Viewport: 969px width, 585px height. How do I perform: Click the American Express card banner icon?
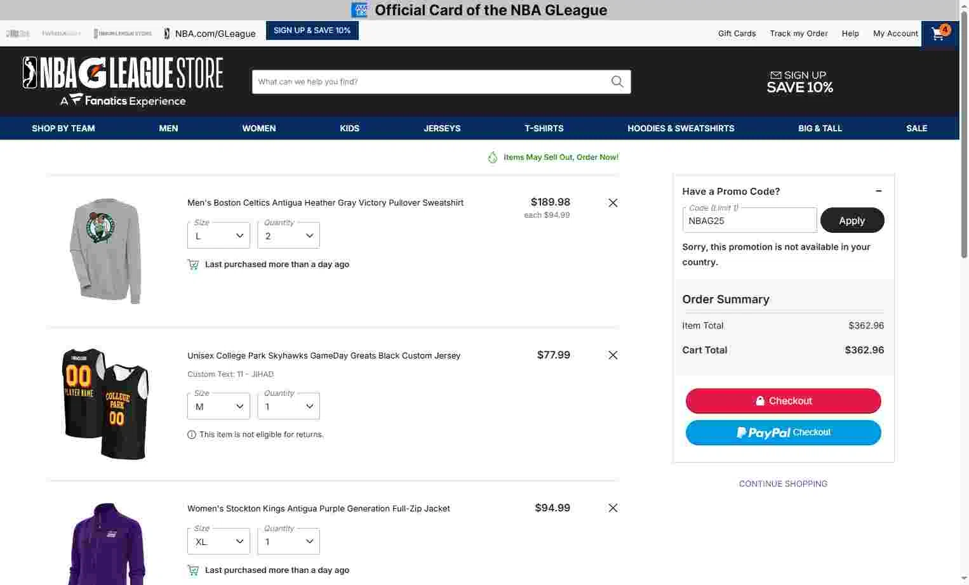(359, 10)
